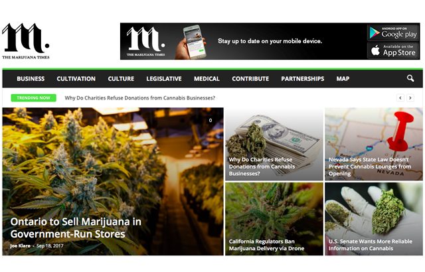Open the Ontario government-run stores article
Viewport: 425px width, 272px height.
(x=76, y=228)
